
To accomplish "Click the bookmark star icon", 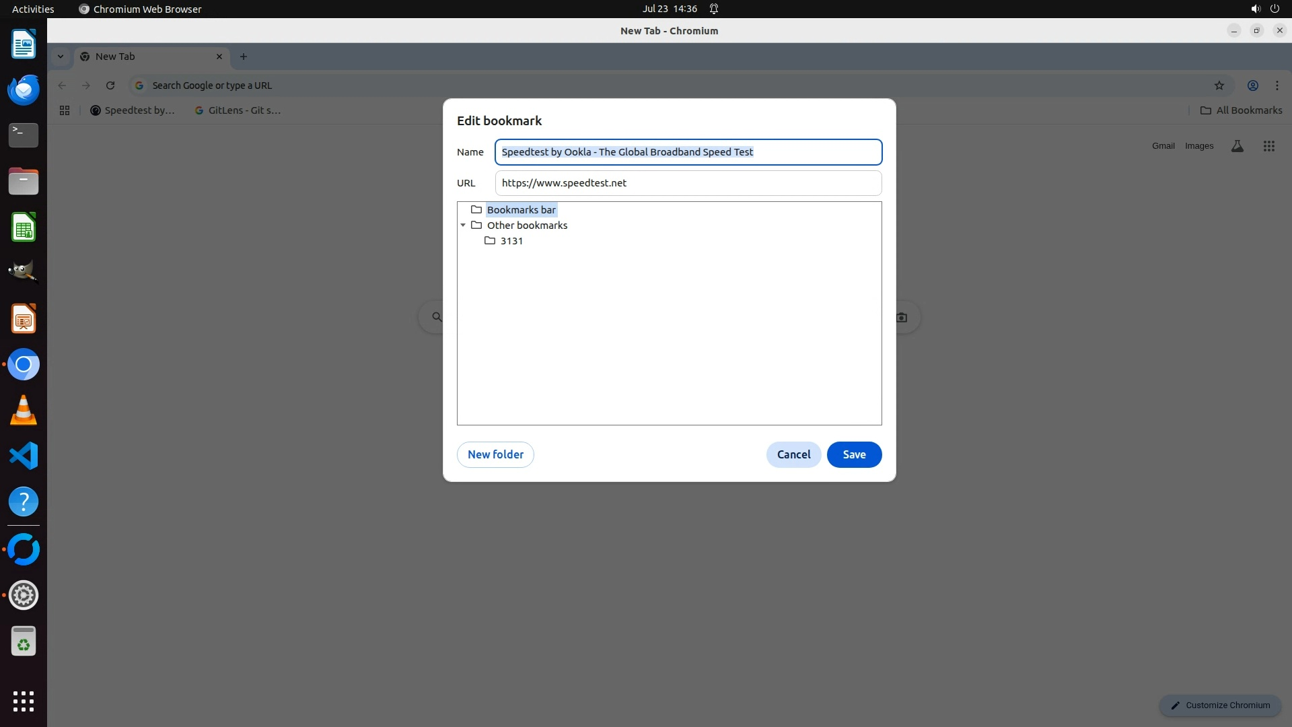I will pos(1219,85).
